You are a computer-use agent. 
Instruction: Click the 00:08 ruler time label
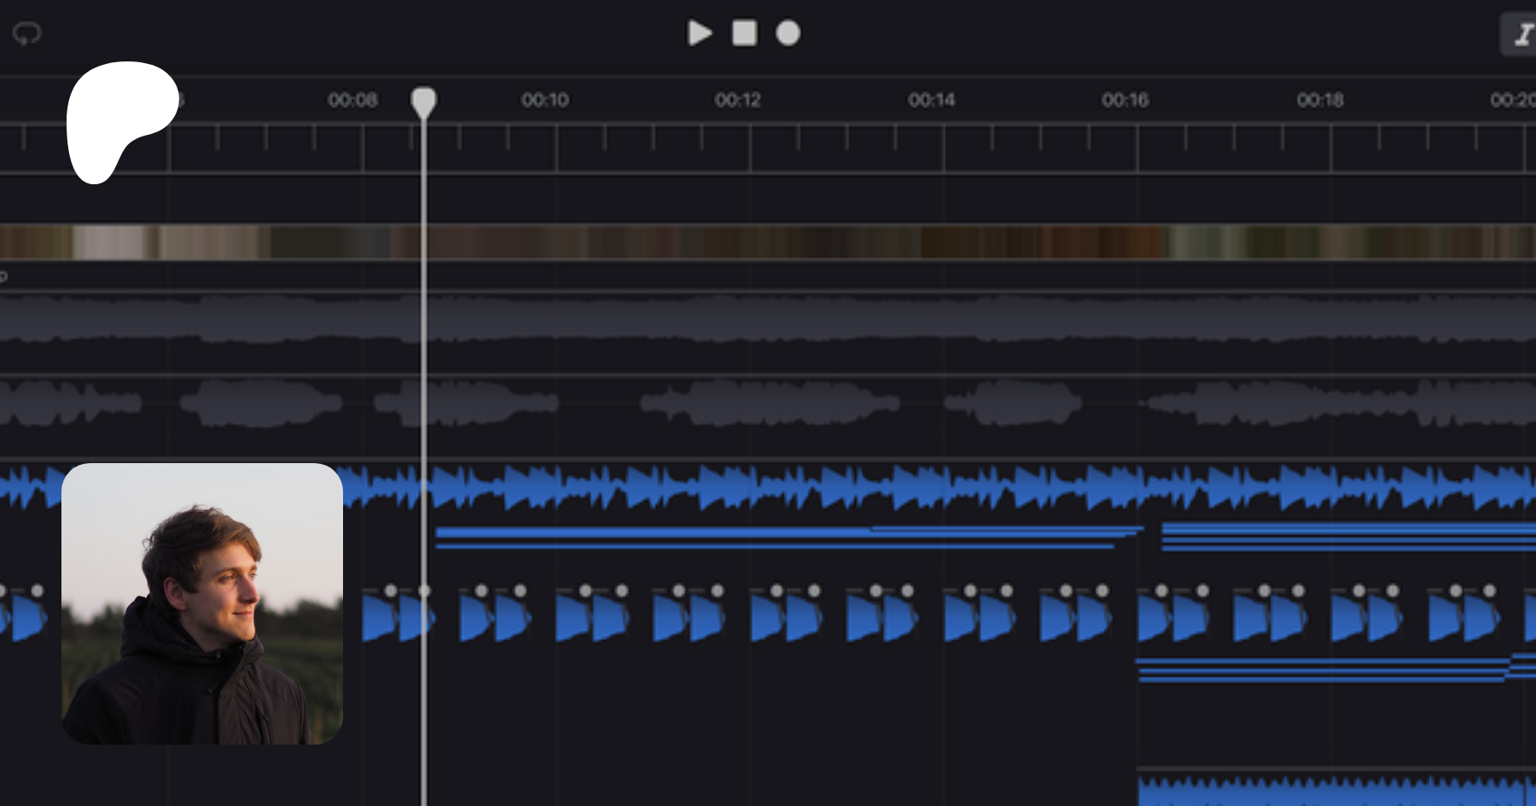[352, 101]
